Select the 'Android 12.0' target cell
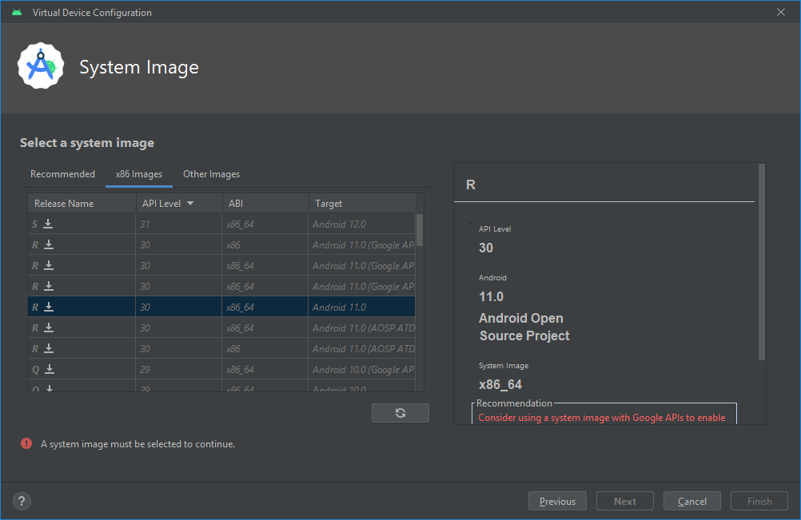801x520 pixels. (x=361, y=224)
